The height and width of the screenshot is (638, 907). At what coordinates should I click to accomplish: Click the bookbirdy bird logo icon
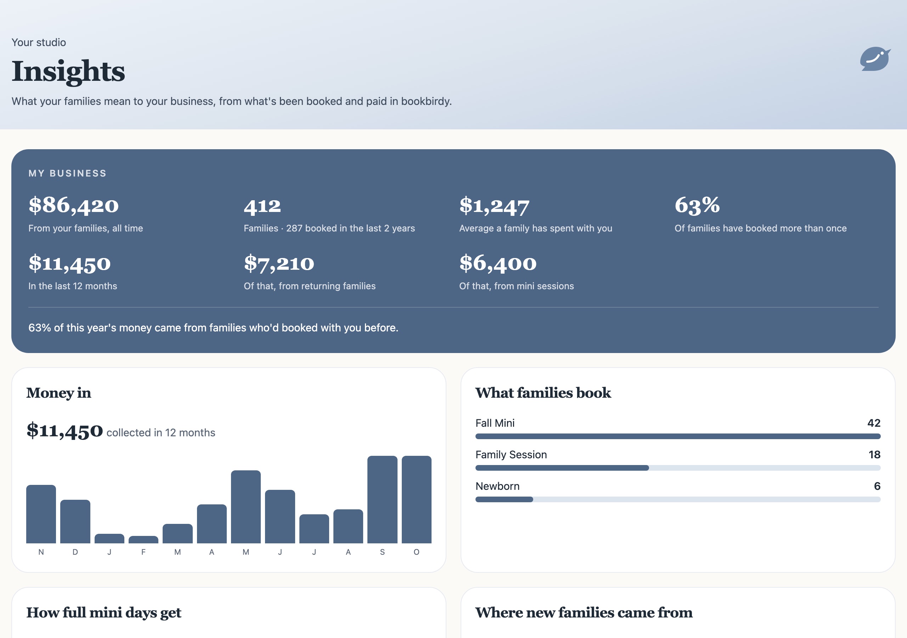pos(875,59)
